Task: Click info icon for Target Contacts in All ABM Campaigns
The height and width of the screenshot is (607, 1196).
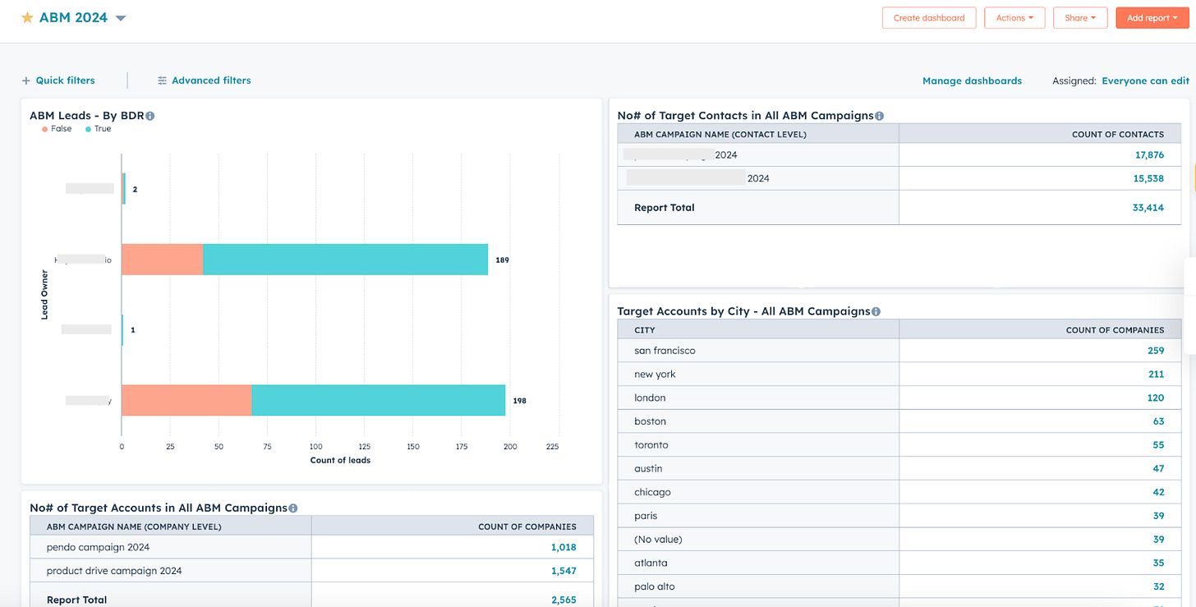Action: 880,116
